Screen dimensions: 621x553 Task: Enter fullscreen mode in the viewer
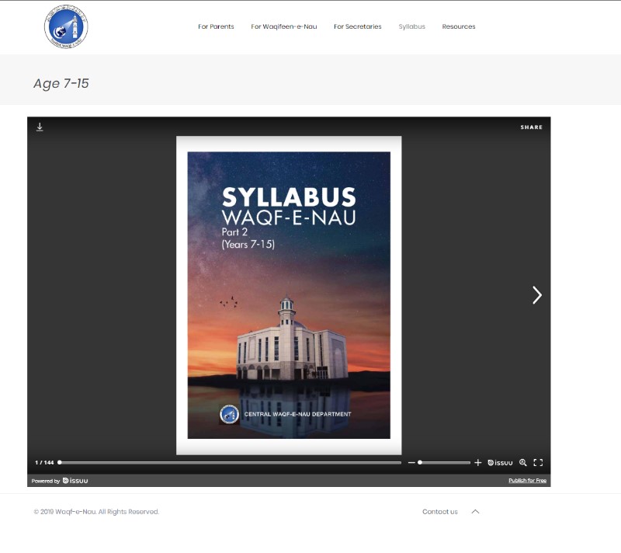(x=538, y=463)
